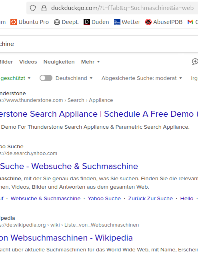
Task: Open Liste von Websuchmaschinen - Wikipedia title
Action: tap(66, 238)
